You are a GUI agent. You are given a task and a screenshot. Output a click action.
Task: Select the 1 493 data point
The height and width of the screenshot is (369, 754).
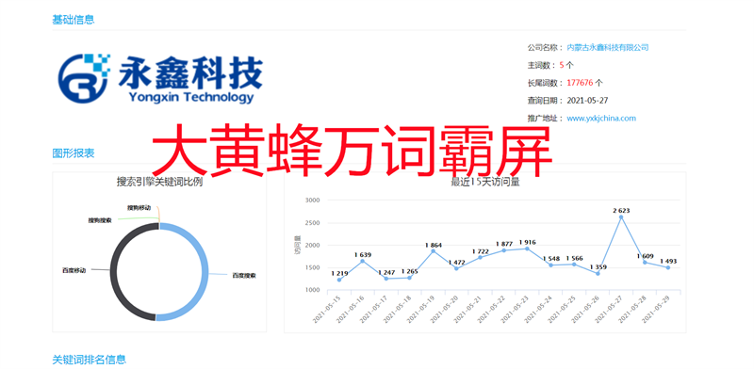(668, 267)
